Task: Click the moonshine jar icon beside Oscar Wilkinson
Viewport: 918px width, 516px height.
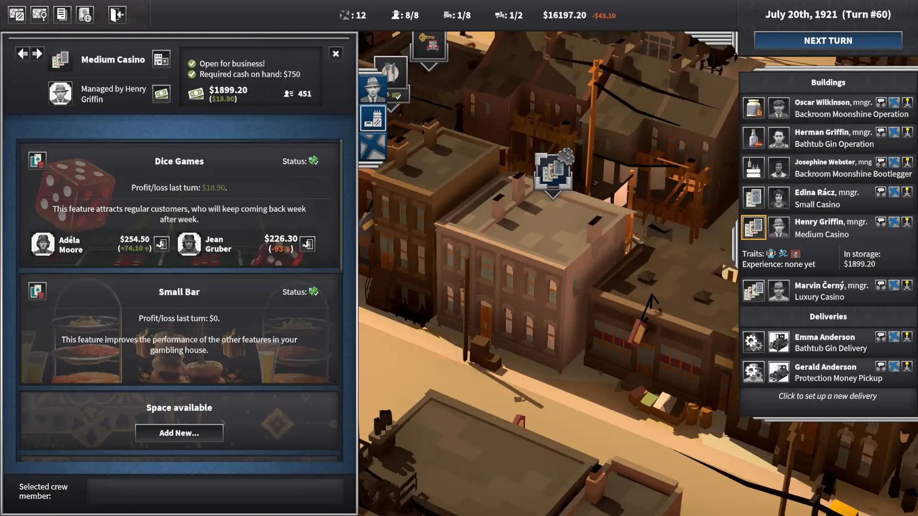Action: tap(754, 107)
